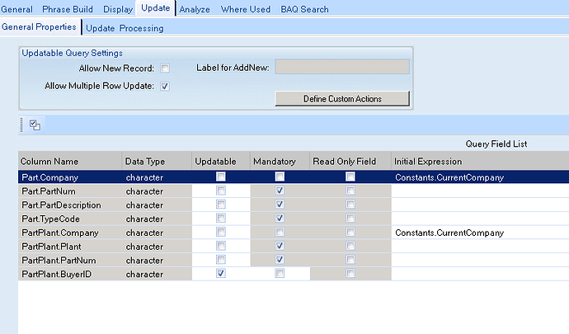Image resolution: width=569 pixels, height=334 pixels.
Task: Check Updatable for Part.PartNum
Action: pos(221,191)
